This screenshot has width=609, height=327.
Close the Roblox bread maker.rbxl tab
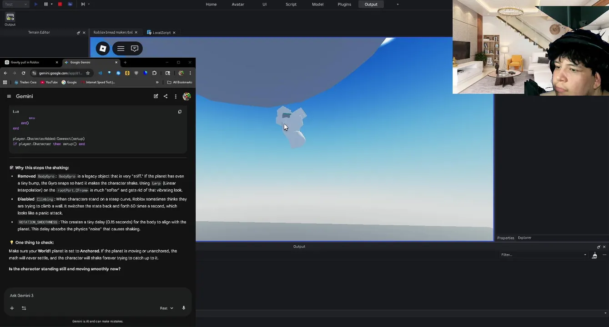coord(136,32)
